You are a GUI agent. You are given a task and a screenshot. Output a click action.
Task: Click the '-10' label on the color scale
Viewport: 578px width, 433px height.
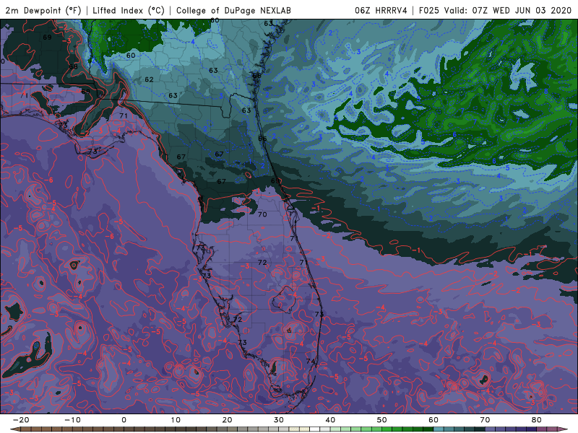tap(72, 420)
